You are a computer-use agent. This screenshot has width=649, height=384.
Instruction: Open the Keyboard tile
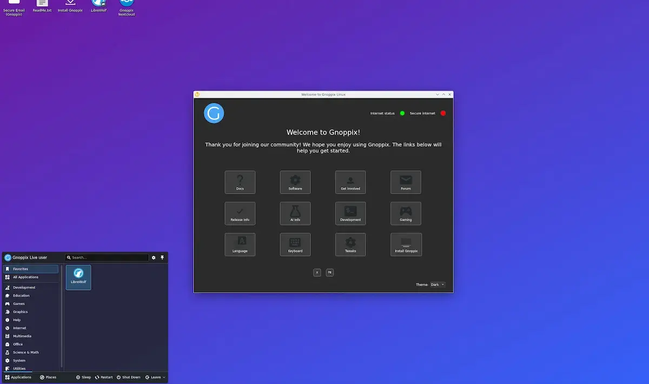295,244
